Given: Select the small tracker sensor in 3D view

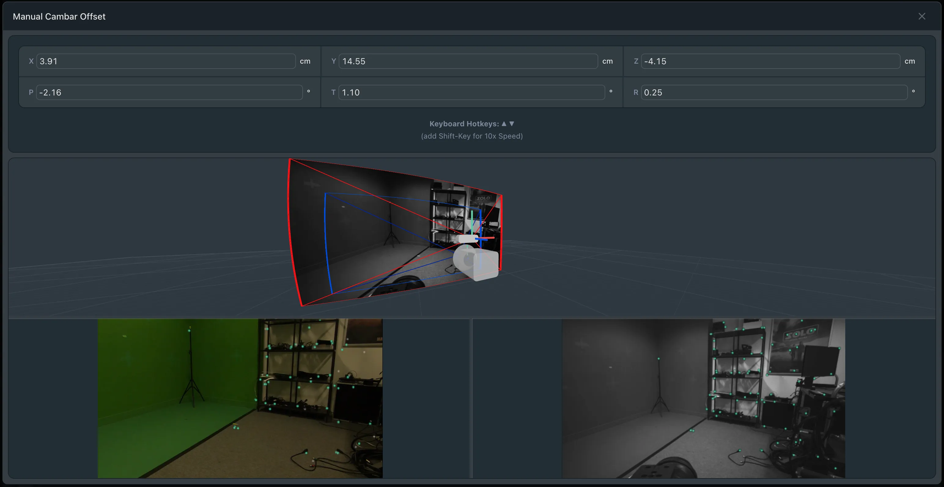Looking at the screenshot, I should click(468, 239).
